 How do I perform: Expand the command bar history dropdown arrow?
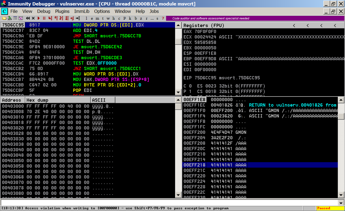point(341,203)
